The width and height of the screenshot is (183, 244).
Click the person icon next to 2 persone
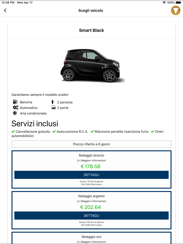[x=53, y=102]
